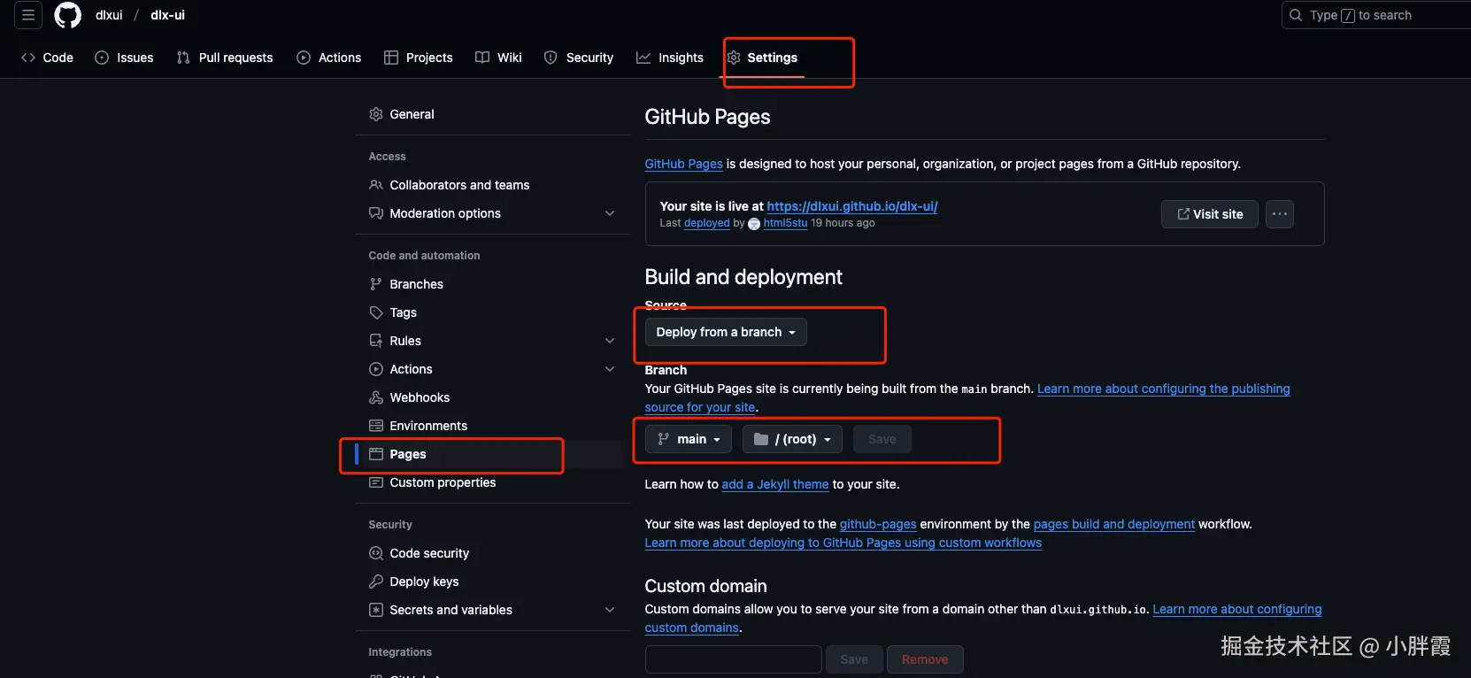Open the add a Jekyll theme link
This screenshot has height=678, width=1471.
pos(775,484)
